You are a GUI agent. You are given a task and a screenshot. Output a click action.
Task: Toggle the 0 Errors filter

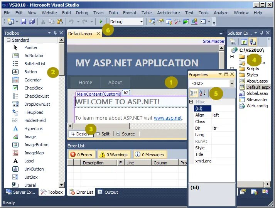point(81,155)
